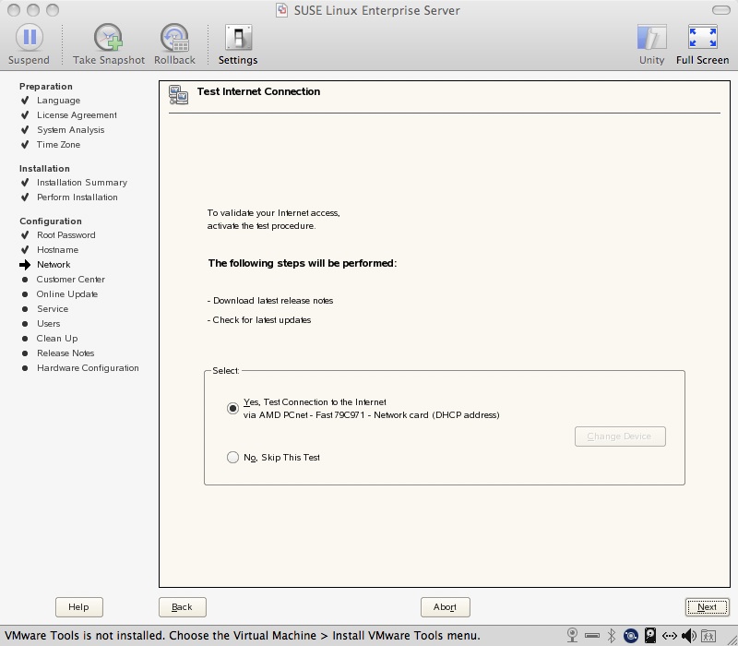The height and width of the screenshot is (646, 738).
Task: Click the CD/DVD drive status icon
Action: point(631,636)
